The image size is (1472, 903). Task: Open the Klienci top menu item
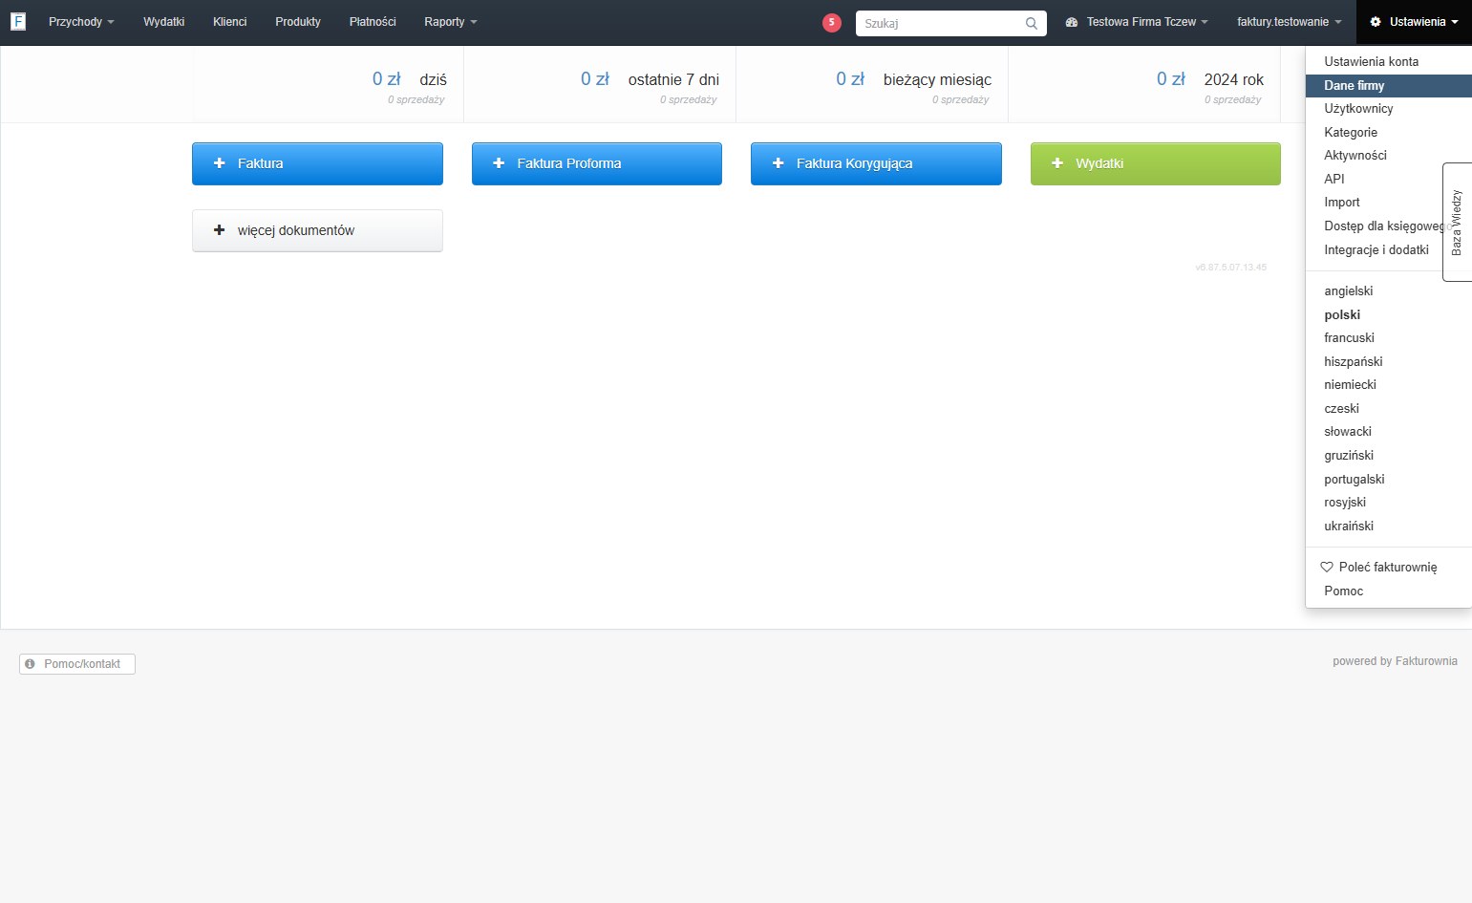[230, 22]
